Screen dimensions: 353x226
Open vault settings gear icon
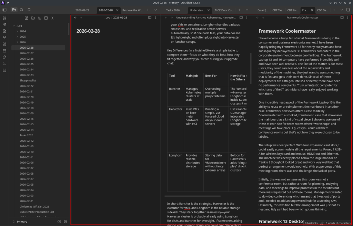(65, 222)
